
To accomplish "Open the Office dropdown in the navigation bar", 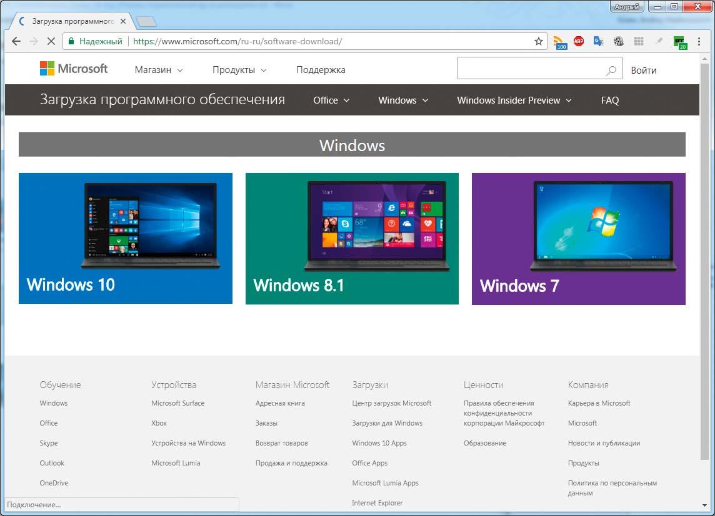I will coord(331,100).
